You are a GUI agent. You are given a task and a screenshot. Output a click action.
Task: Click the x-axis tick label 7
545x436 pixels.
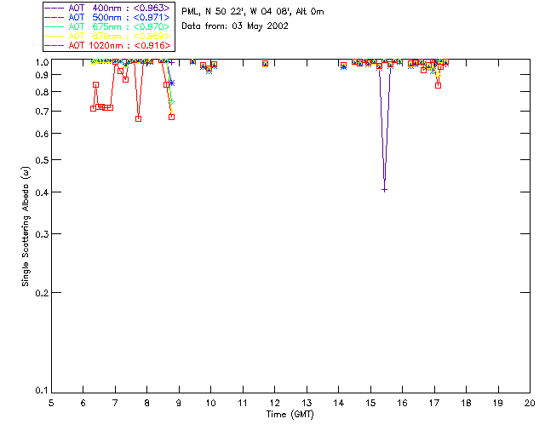(115, 403)
